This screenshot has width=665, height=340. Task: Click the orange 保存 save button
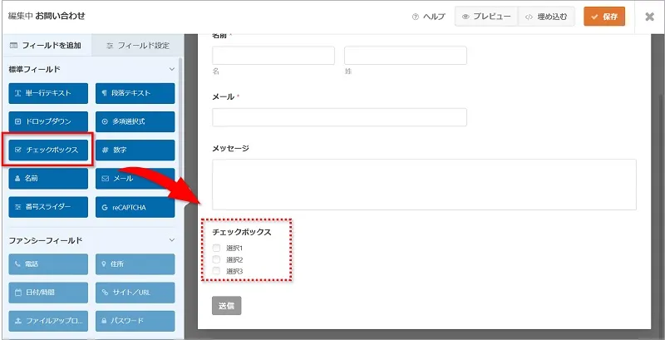(604, 17)
